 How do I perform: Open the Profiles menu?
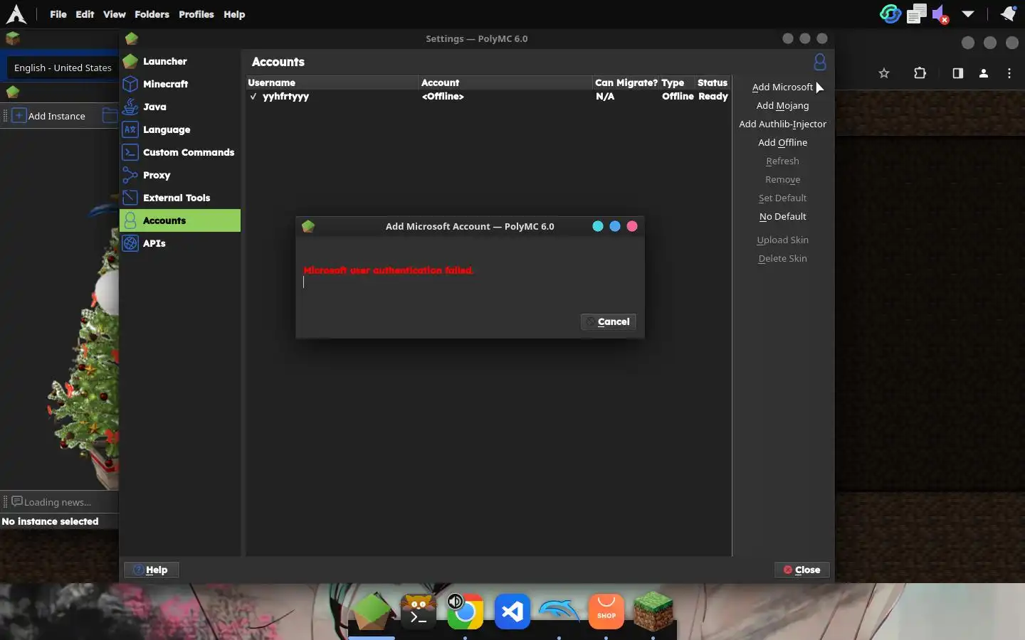pos(196,14)
